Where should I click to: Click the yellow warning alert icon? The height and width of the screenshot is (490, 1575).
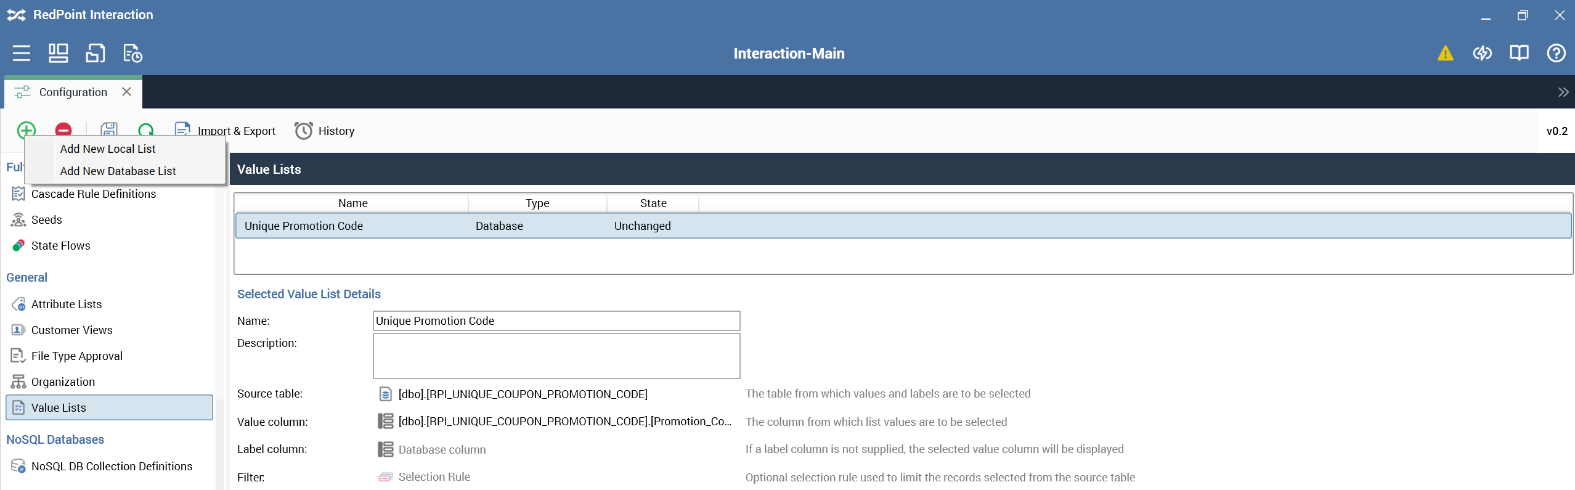(x=1445, y=54)
